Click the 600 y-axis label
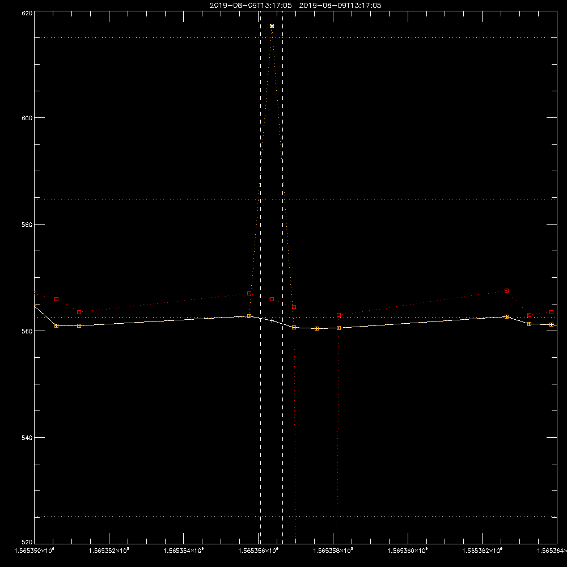 27,118
